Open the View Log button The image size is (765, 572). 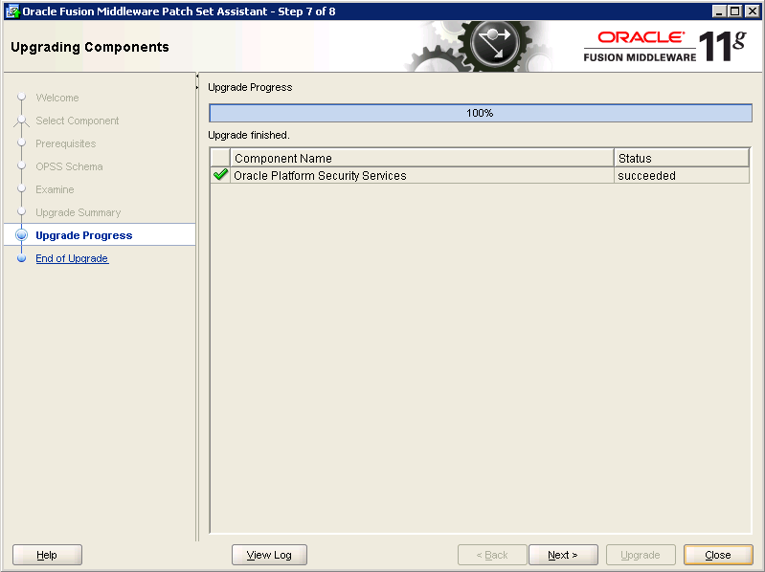(x=269, y=555)
